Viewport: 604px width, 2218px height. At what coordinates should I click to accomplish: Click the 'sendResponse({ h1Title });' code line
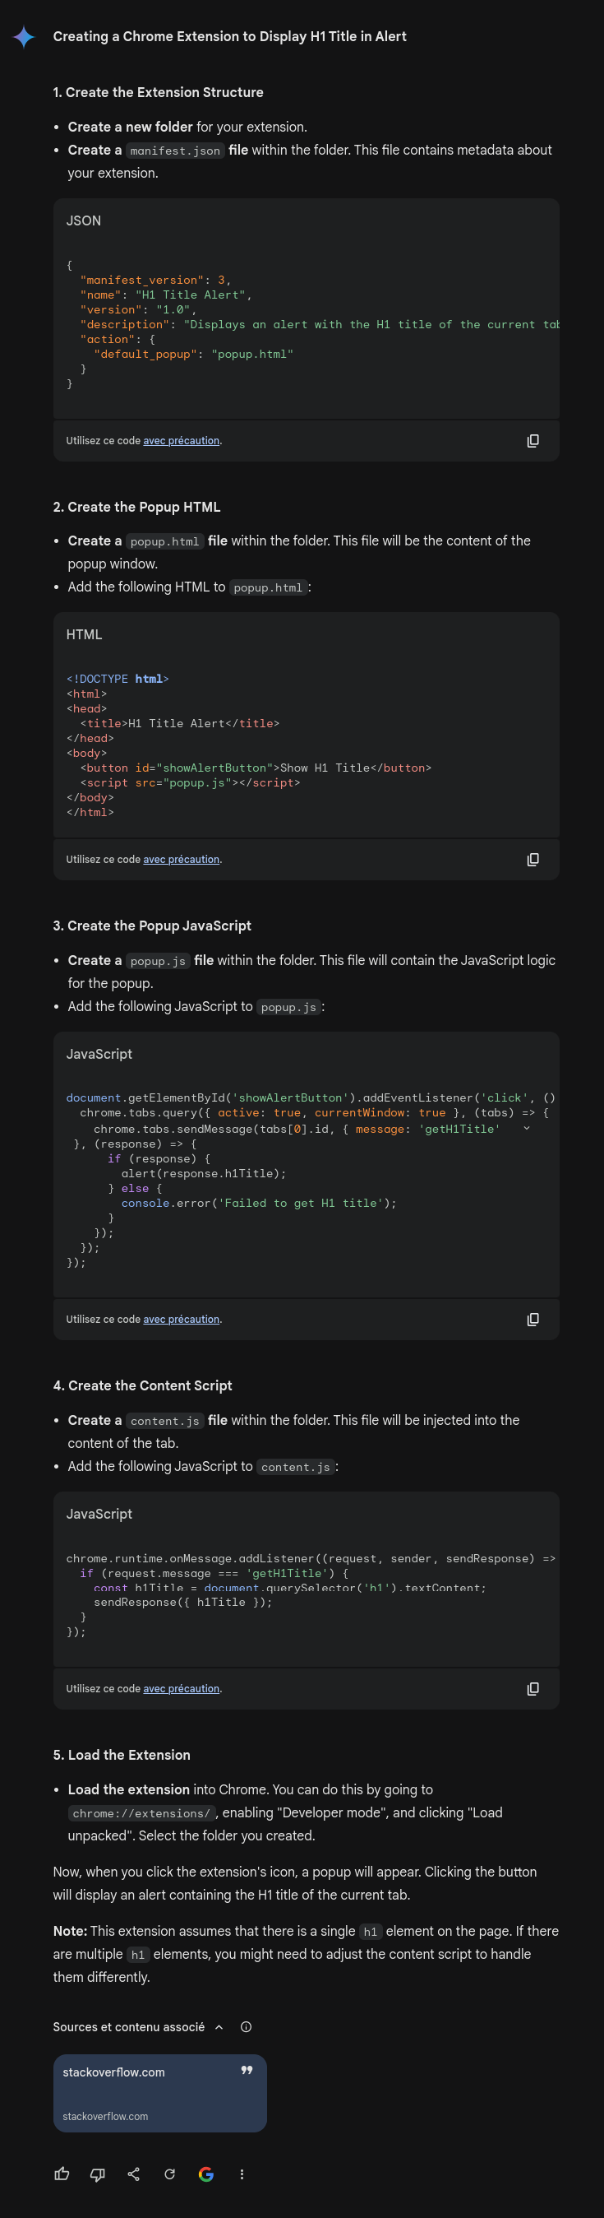point(183,1603)
